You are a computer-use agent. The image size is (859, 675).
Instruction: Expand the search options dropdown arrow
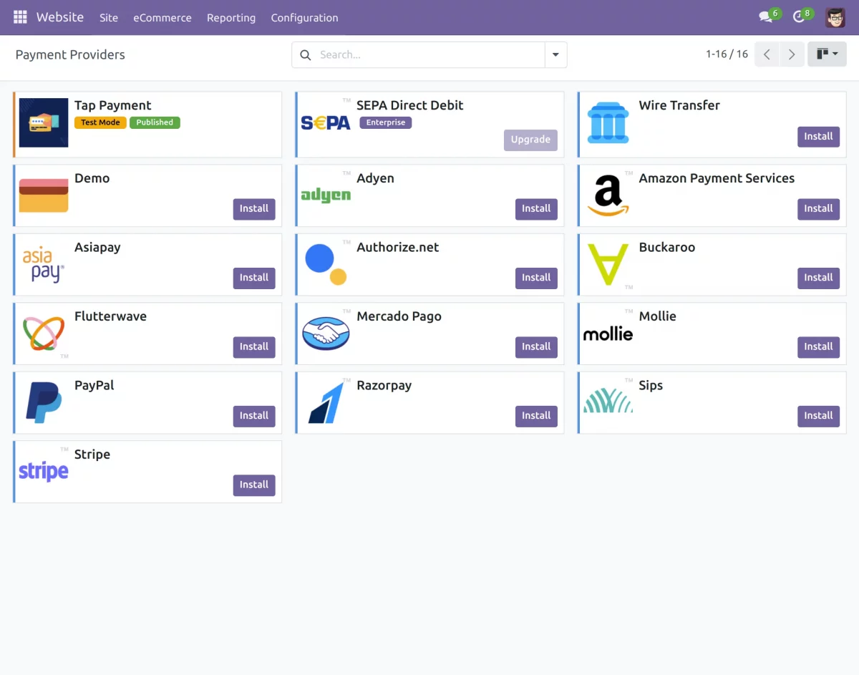pos(555,55)
